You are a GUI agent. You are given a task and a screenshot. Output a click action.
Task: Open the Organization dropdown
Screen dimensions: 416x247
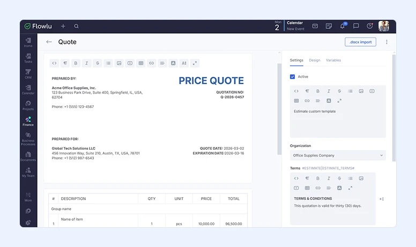[x=338, y=156]
